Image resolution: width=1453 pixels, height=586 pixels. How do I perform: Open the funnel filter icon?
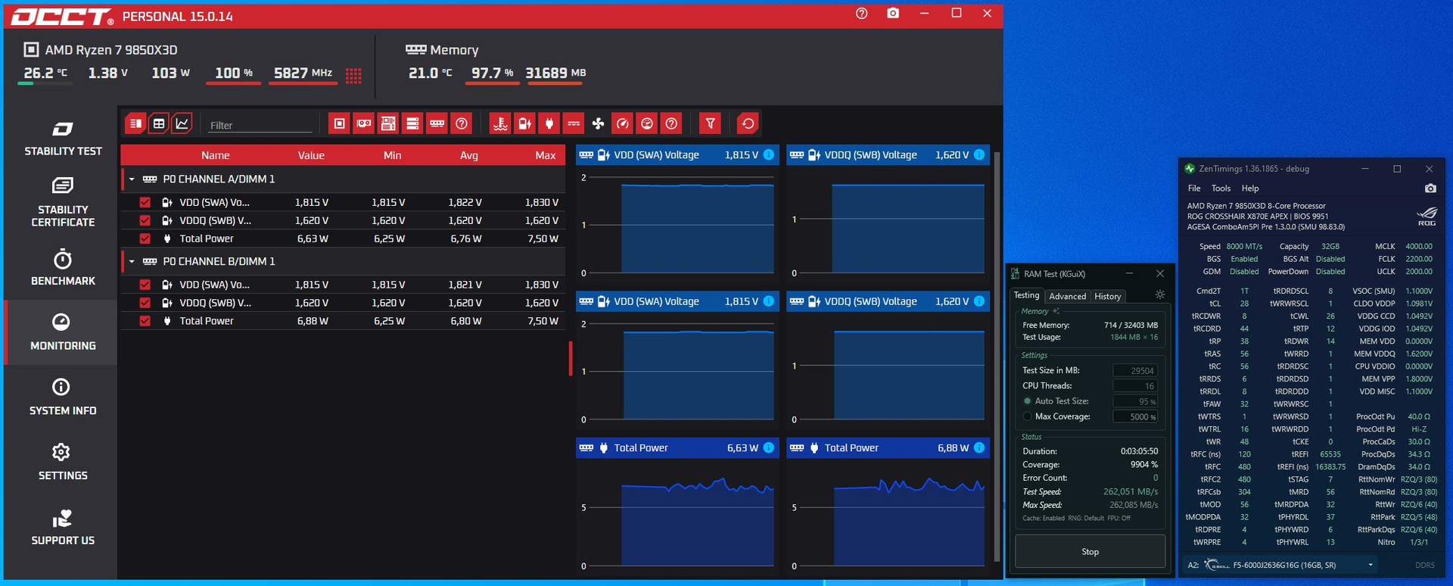[x=710, y=123]
